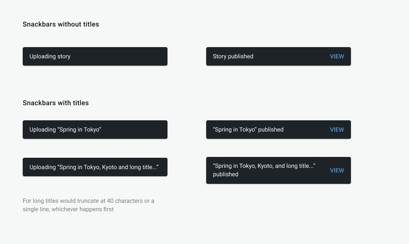
Task: Click the Snackbars with titles heading
Action: [56, 103]
